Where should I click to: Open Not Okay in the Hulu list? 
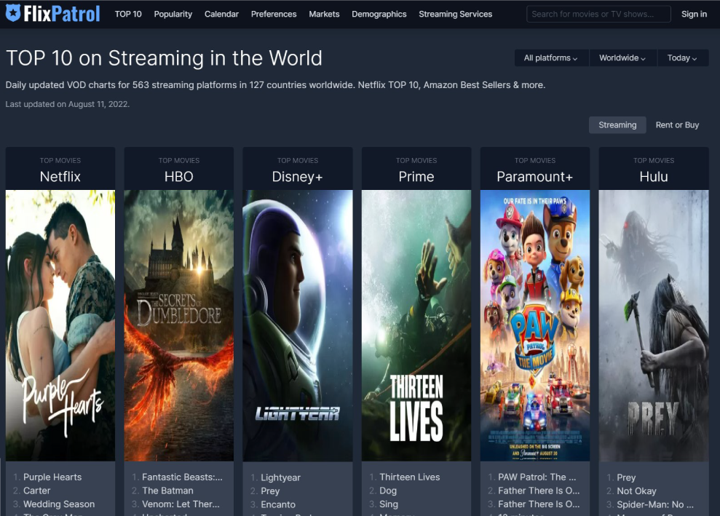(x=636, y=491)
